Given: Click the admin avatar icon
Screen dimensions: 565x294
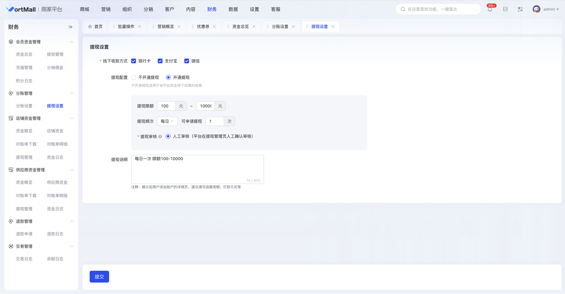Looking at the screenshot, I should click(x=536, y=10).
